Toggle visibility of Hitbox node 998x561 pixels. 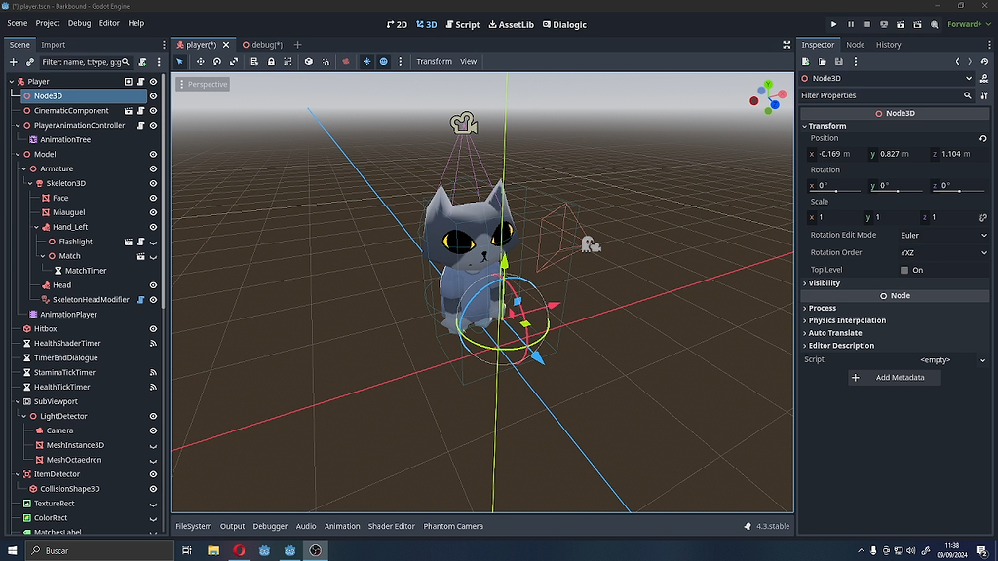pos(153,329)
